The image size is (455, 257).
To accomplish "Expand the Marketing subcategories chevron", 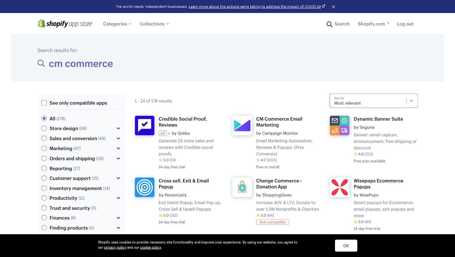I will click(118, 148).
